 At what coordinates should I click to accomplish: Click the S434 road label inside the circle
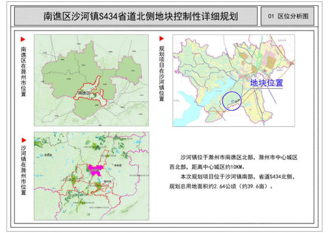[x=237, y=101]
